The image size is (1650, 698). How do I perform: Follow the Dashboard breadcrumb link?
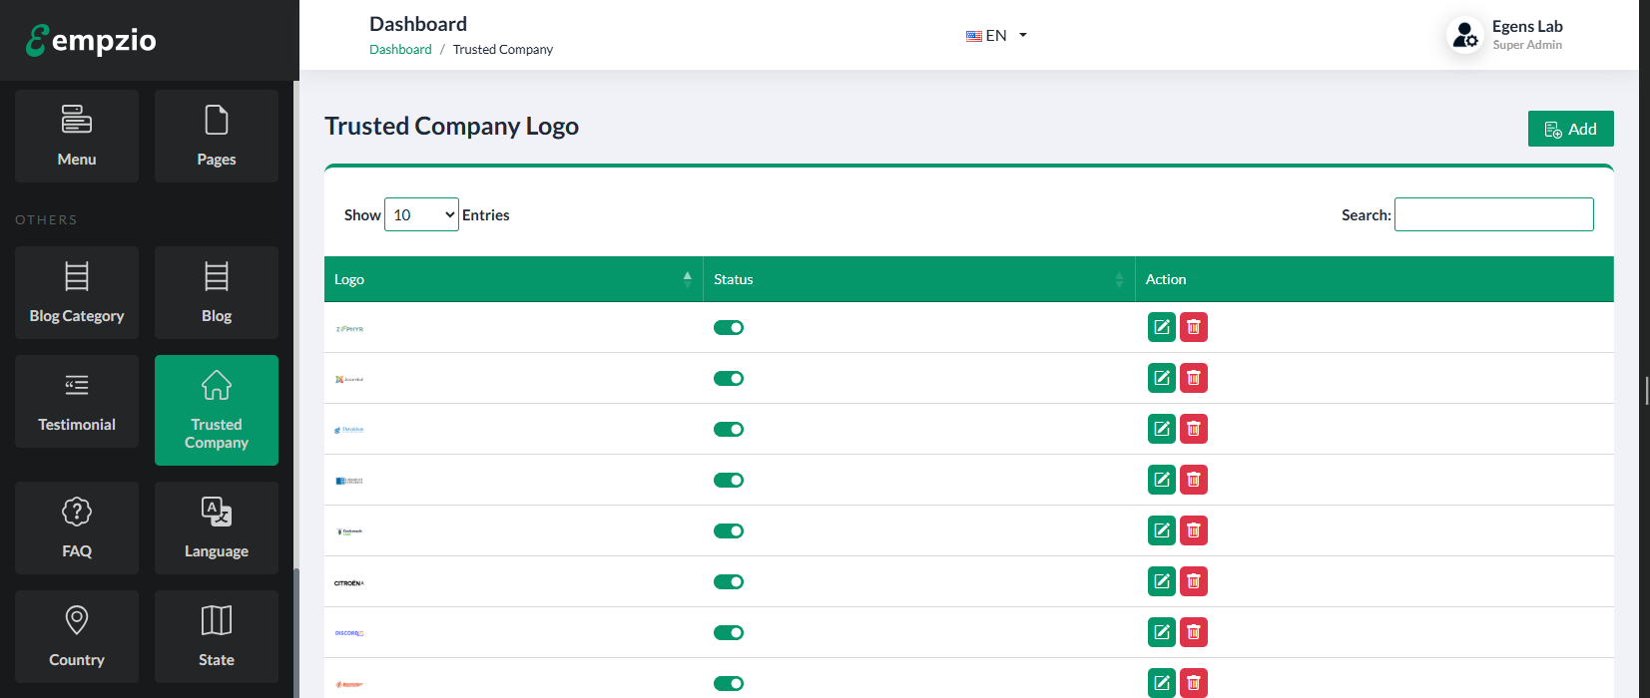point(400,50)
